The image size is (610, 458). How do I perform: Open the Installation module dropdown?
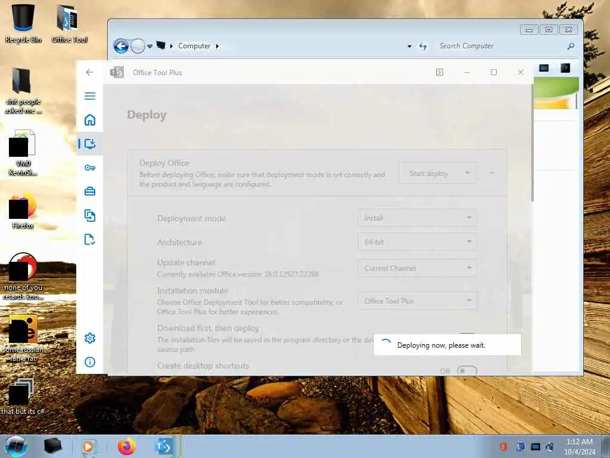[x=418, y=301]
